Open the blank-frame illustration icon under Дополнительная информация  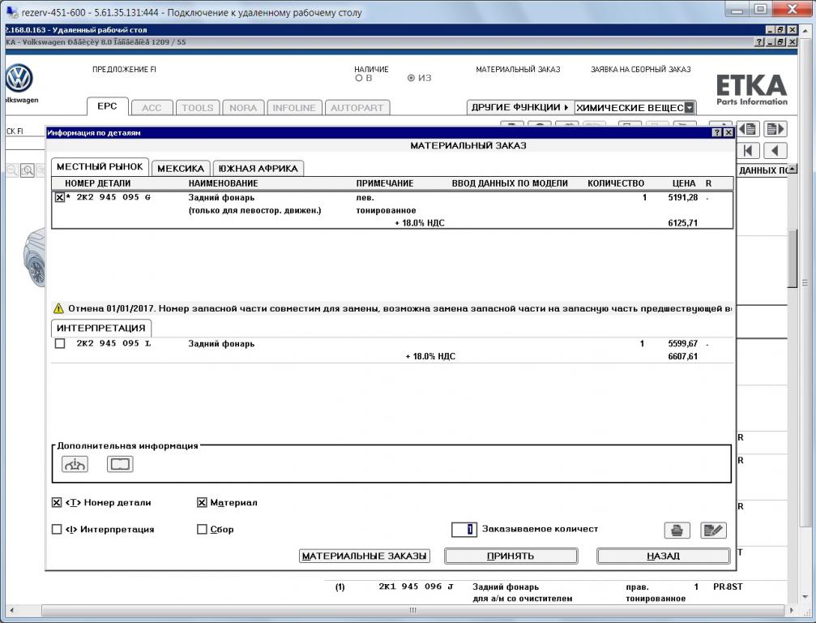(x=120, y=464)
